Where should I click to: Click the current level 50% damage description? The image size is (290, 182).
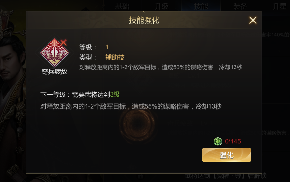pos(161,67)
